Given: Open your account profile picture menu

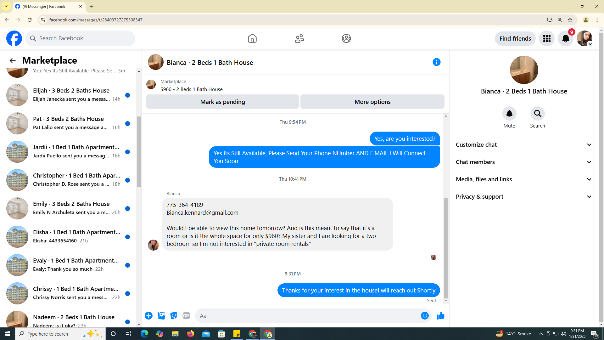Looking at the screenshot, I should [584, 38].
